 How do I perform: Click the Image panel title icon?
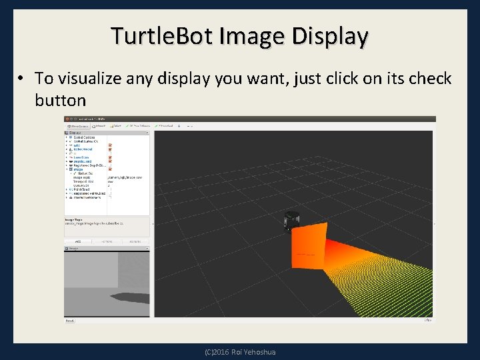[x=67, y=249]
